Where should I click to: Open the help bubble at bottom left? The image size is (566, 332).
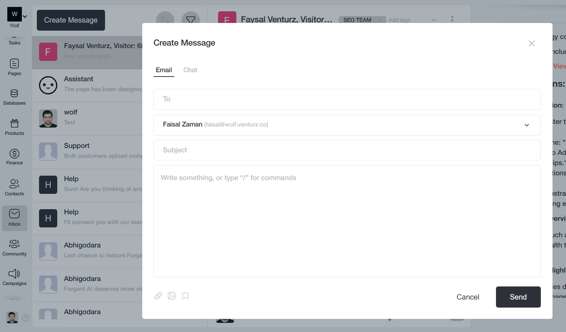tap(26, 318)
